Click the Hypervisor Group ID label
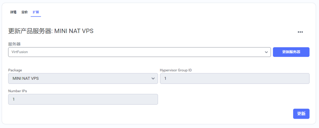The width and height of the screenshot is (319, 128). (x=176, y=70)
